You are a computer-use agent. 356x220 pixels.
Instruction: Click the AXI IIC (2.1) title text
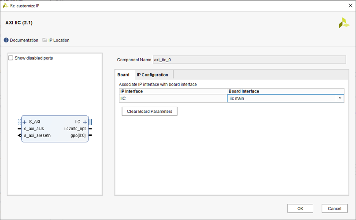pos(19,23)
